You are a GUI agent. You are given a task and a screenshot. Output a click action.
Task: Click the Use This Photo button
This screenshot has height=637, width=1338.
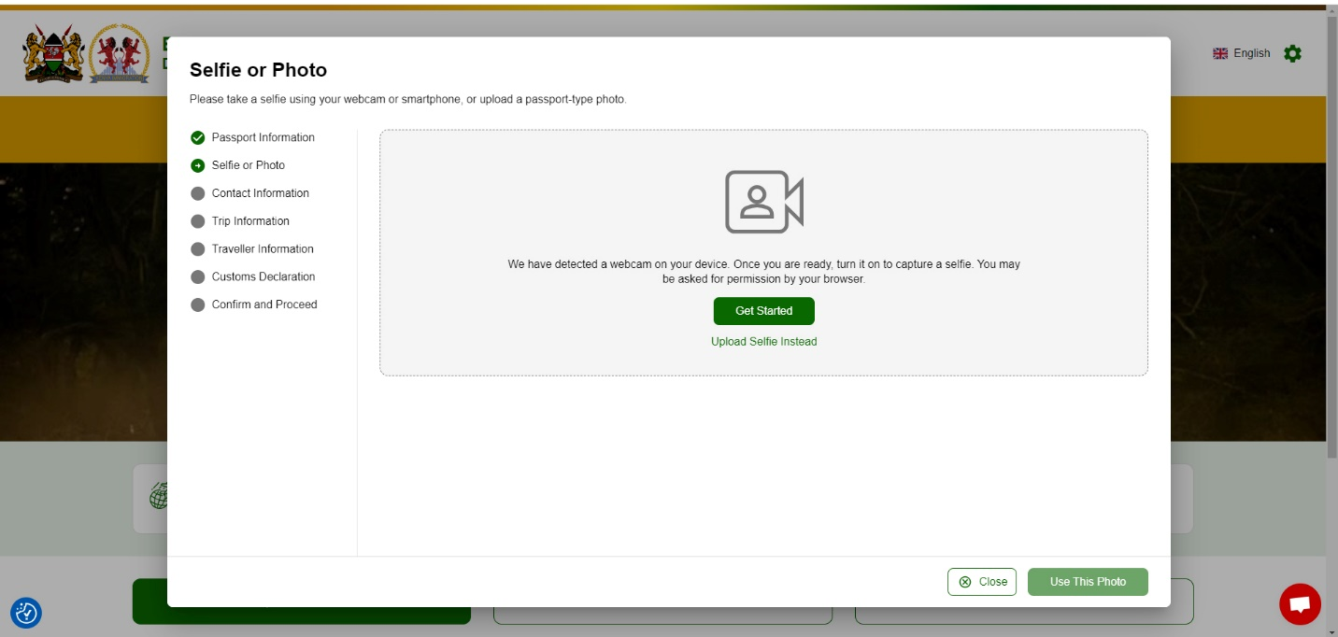point(1088,582)
